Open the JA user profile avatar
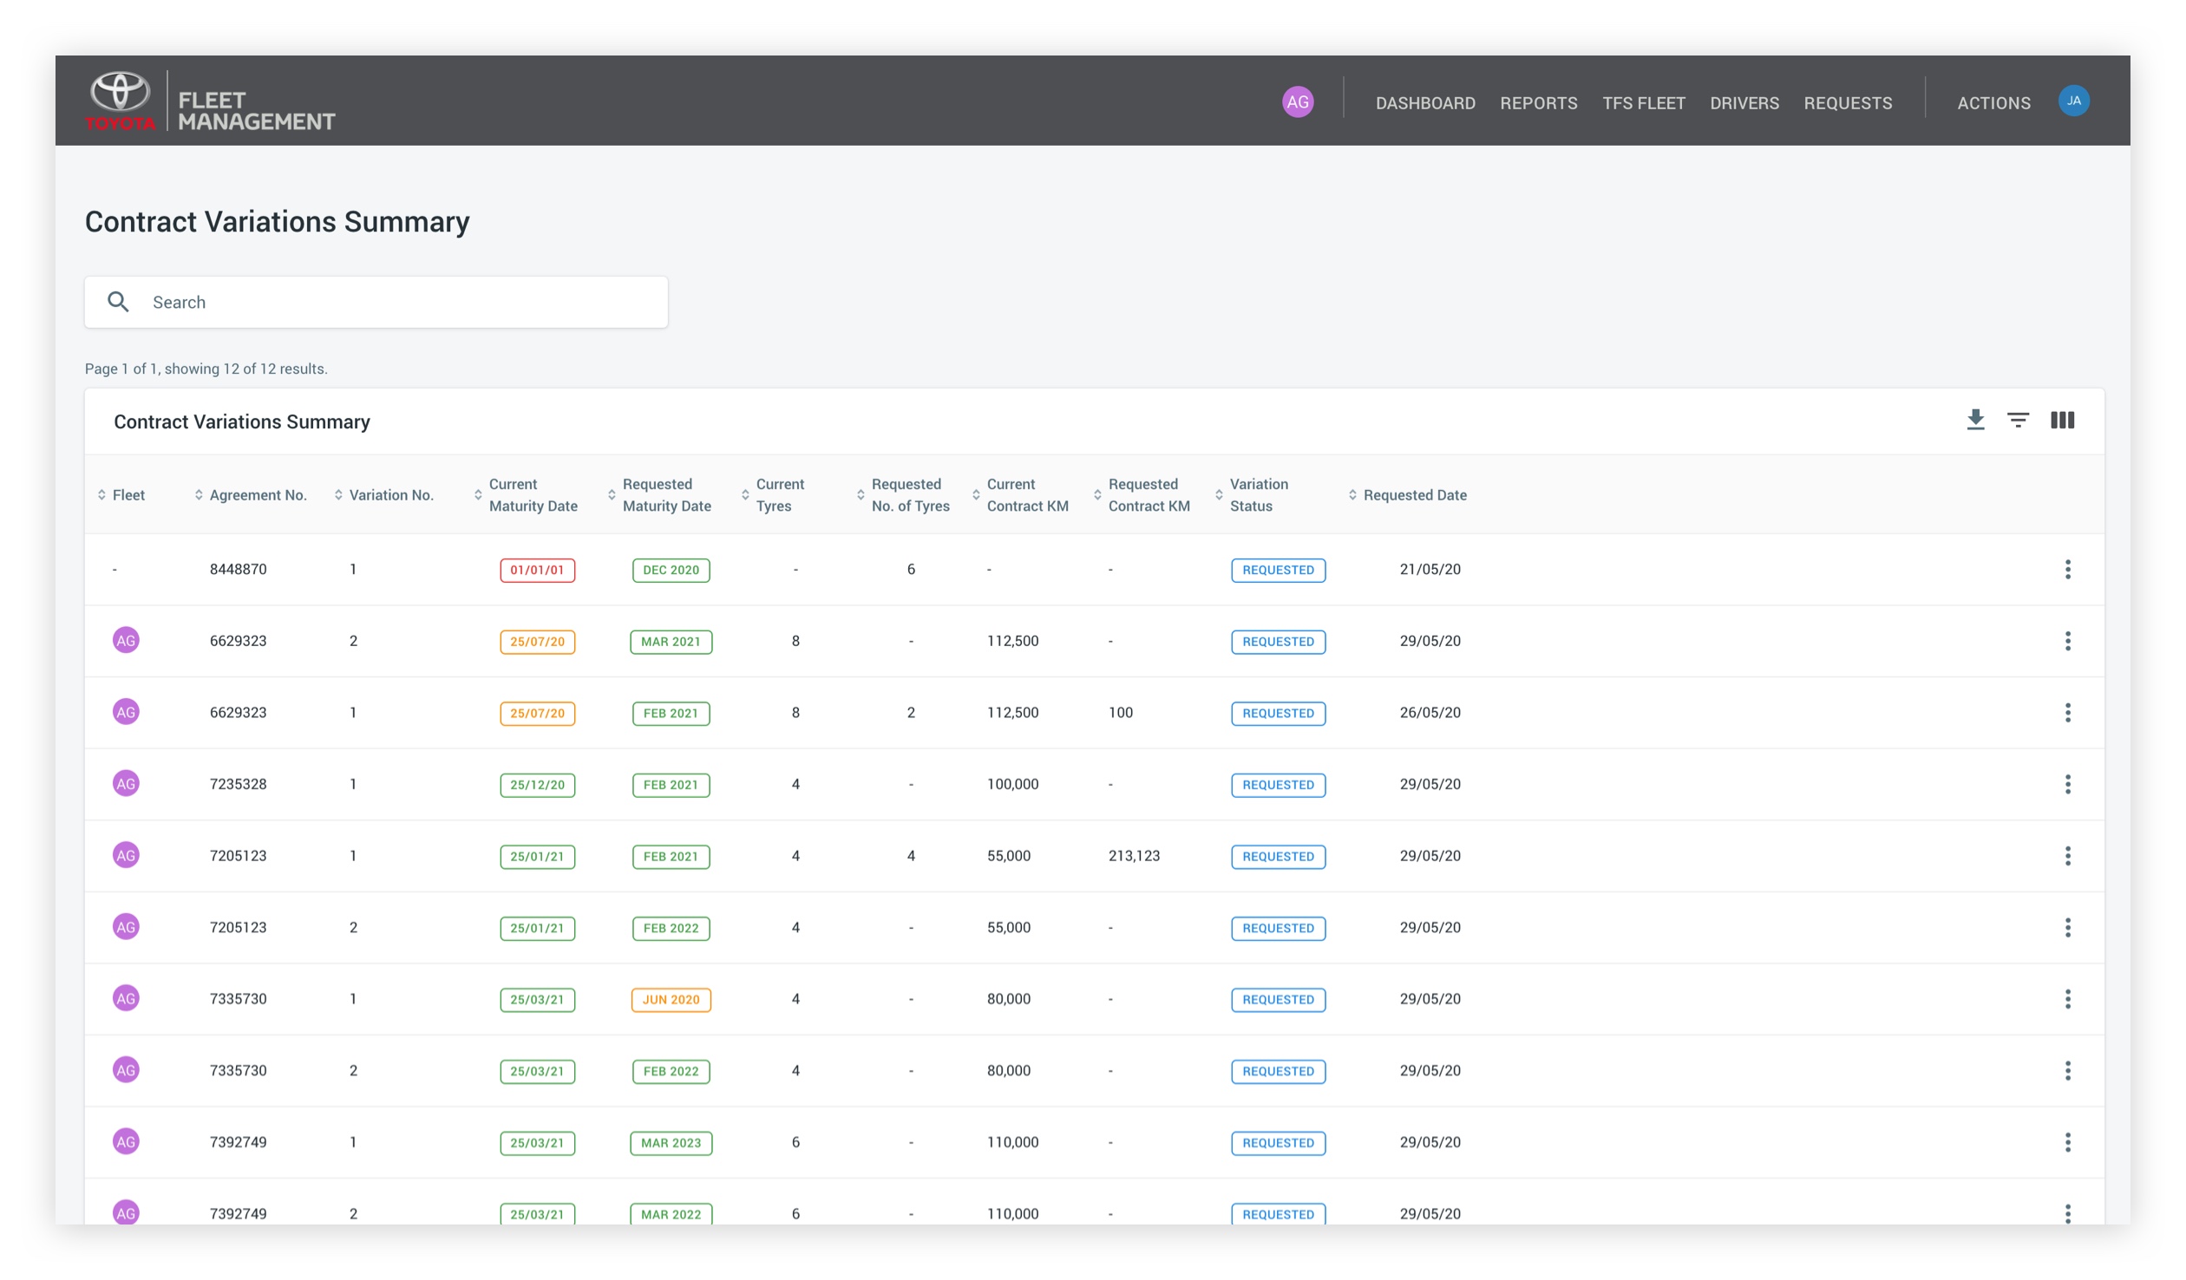This screenshot has height=1280, width=2186. point(2073,101)
